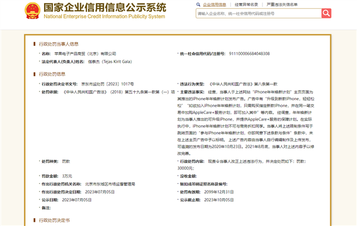Click the 国家企业信用信息公示系统 site title
Viewport: 357px width, 226px height.
(105, 8)
